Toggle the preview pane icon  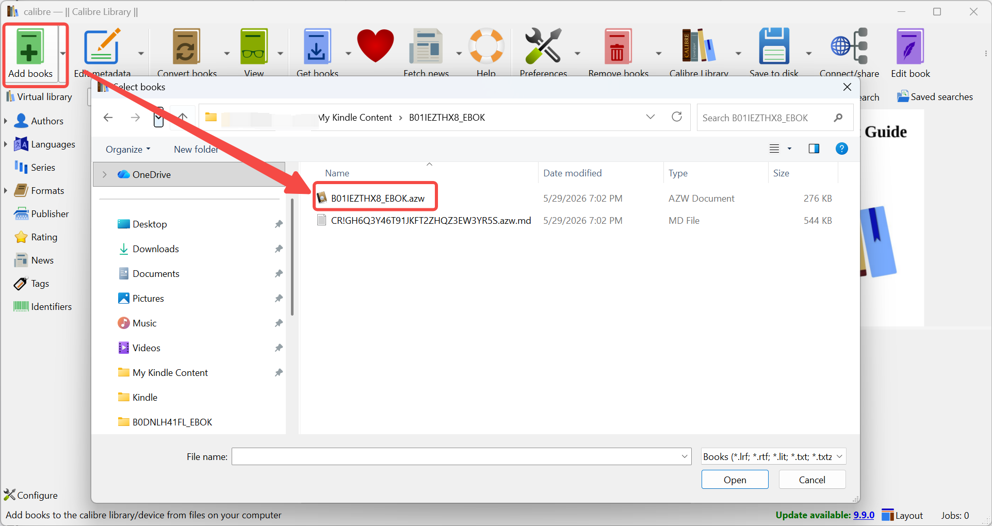point(814,149)
